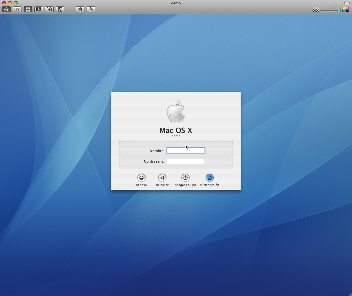352x296 pixels.
Task: Toggle shared mouse control toolbar button
Action: click(x=17, y=9)
